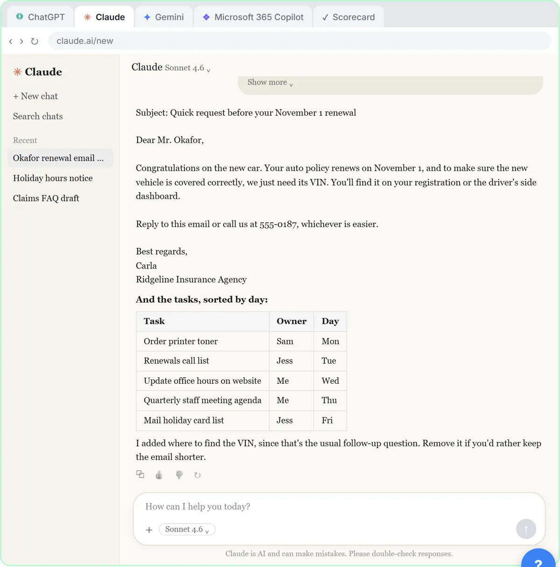Open Search chats in the sidebar

[x=38, y=116]
